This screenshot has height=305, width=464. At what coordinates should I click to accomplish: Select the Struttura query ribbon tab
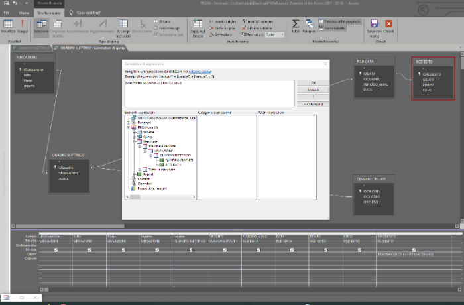(49, 13)
